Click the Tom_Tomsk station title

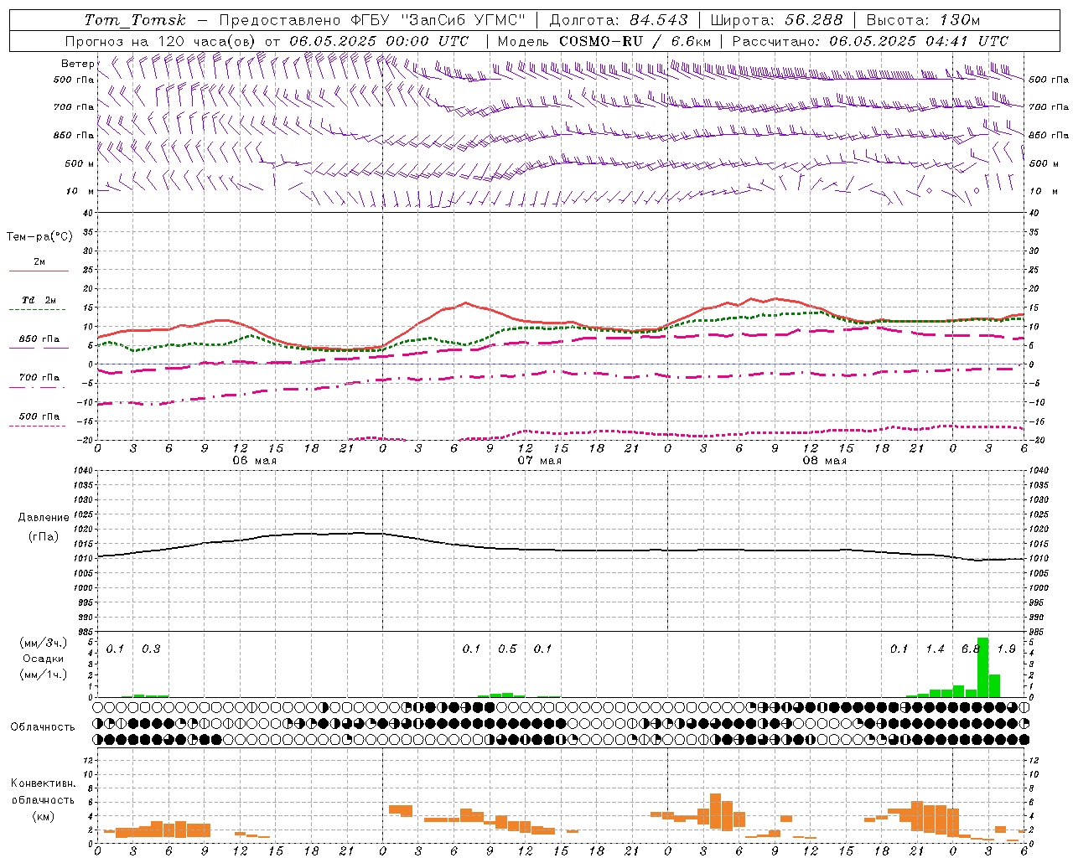tap(135, 20)
